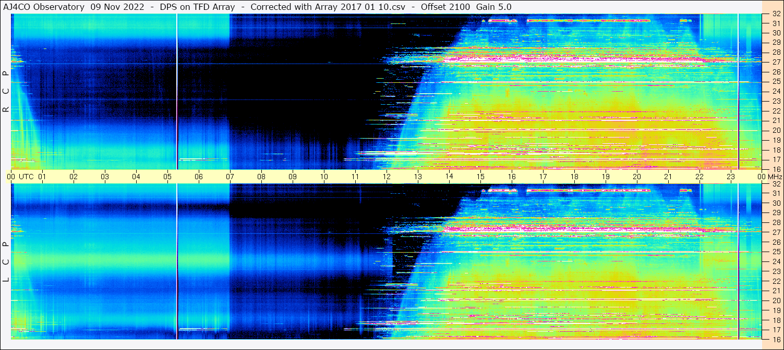Screen dimensions: 784x350
Task: Click the 18 MHz label of the RCP panel
Action: pos(776,149)
